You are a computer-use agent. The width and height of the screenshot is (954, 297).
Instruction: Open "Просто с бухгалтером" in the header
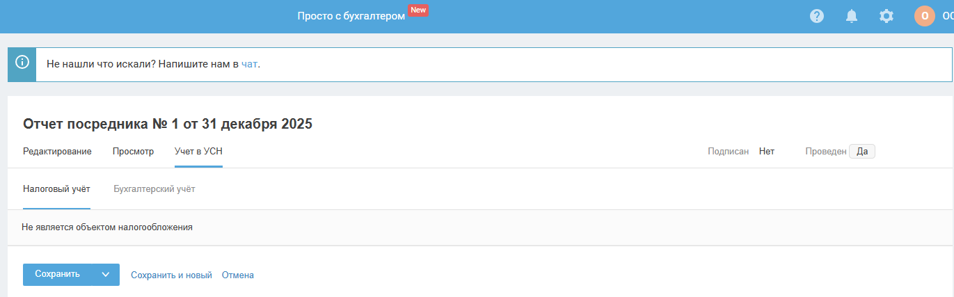[351, 16]
